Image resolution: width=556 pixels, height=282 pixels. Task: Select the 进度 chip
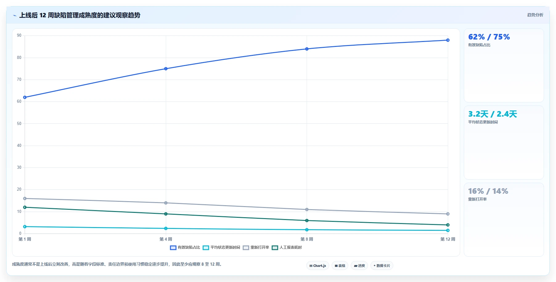pyautogui.click(x=359, y=266)
